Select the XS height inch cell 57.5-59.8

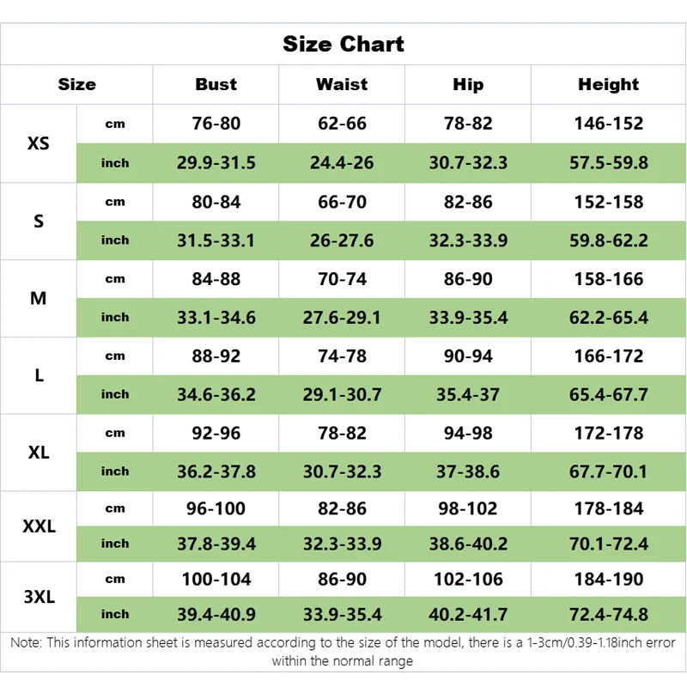pyautogui.click(x=608, y=163)
